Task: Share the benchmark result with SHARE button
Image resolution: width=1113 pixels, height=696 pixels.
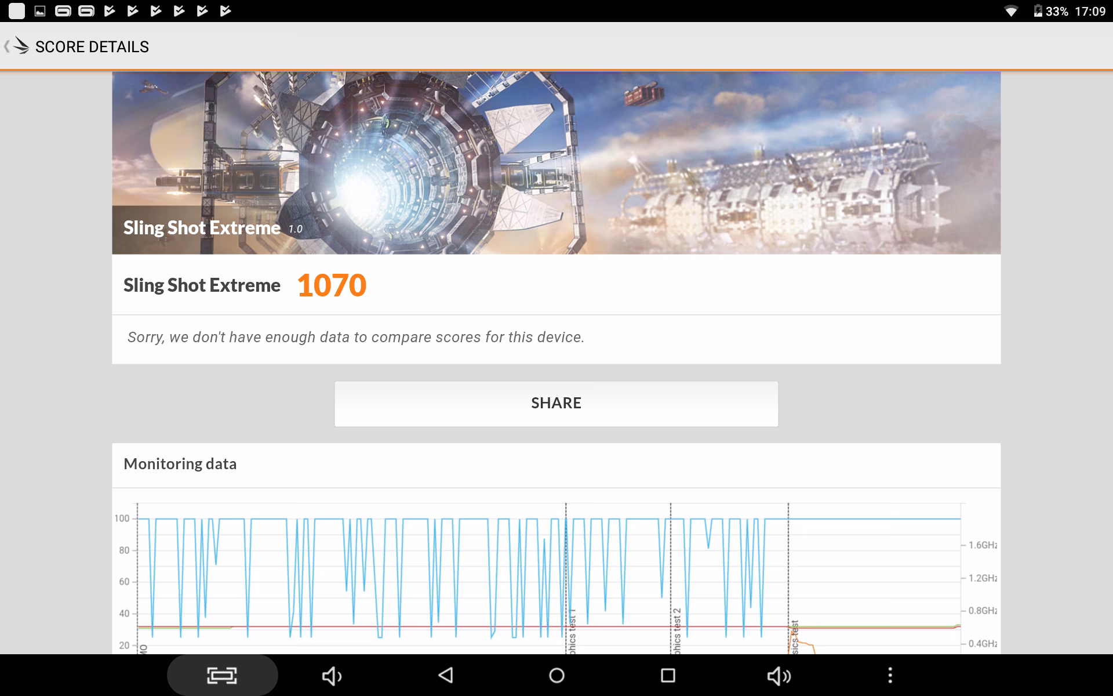Action: [556, 404]
